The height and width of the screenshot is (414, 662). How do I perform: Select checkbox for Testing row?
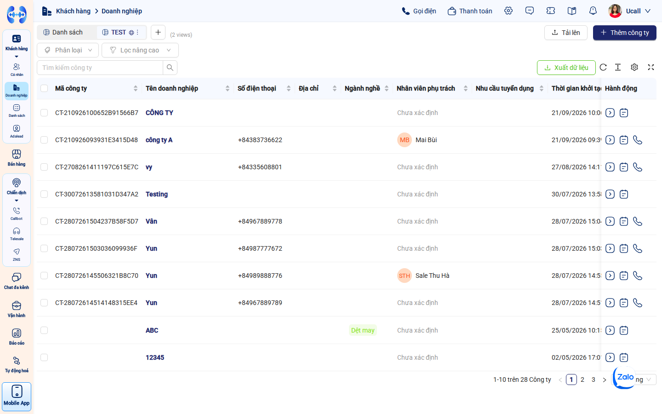(44, 194)
